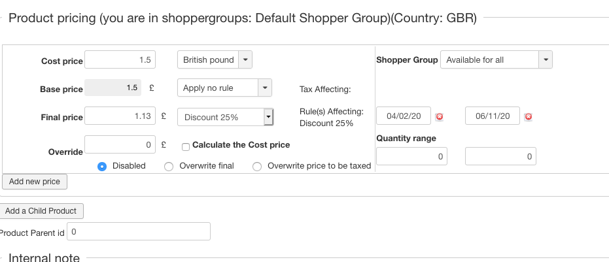Image resolution: width=609 pixels, height=262 pixels.
Task: Click the 06/11/20 end date field
Action: coord(493,116)
